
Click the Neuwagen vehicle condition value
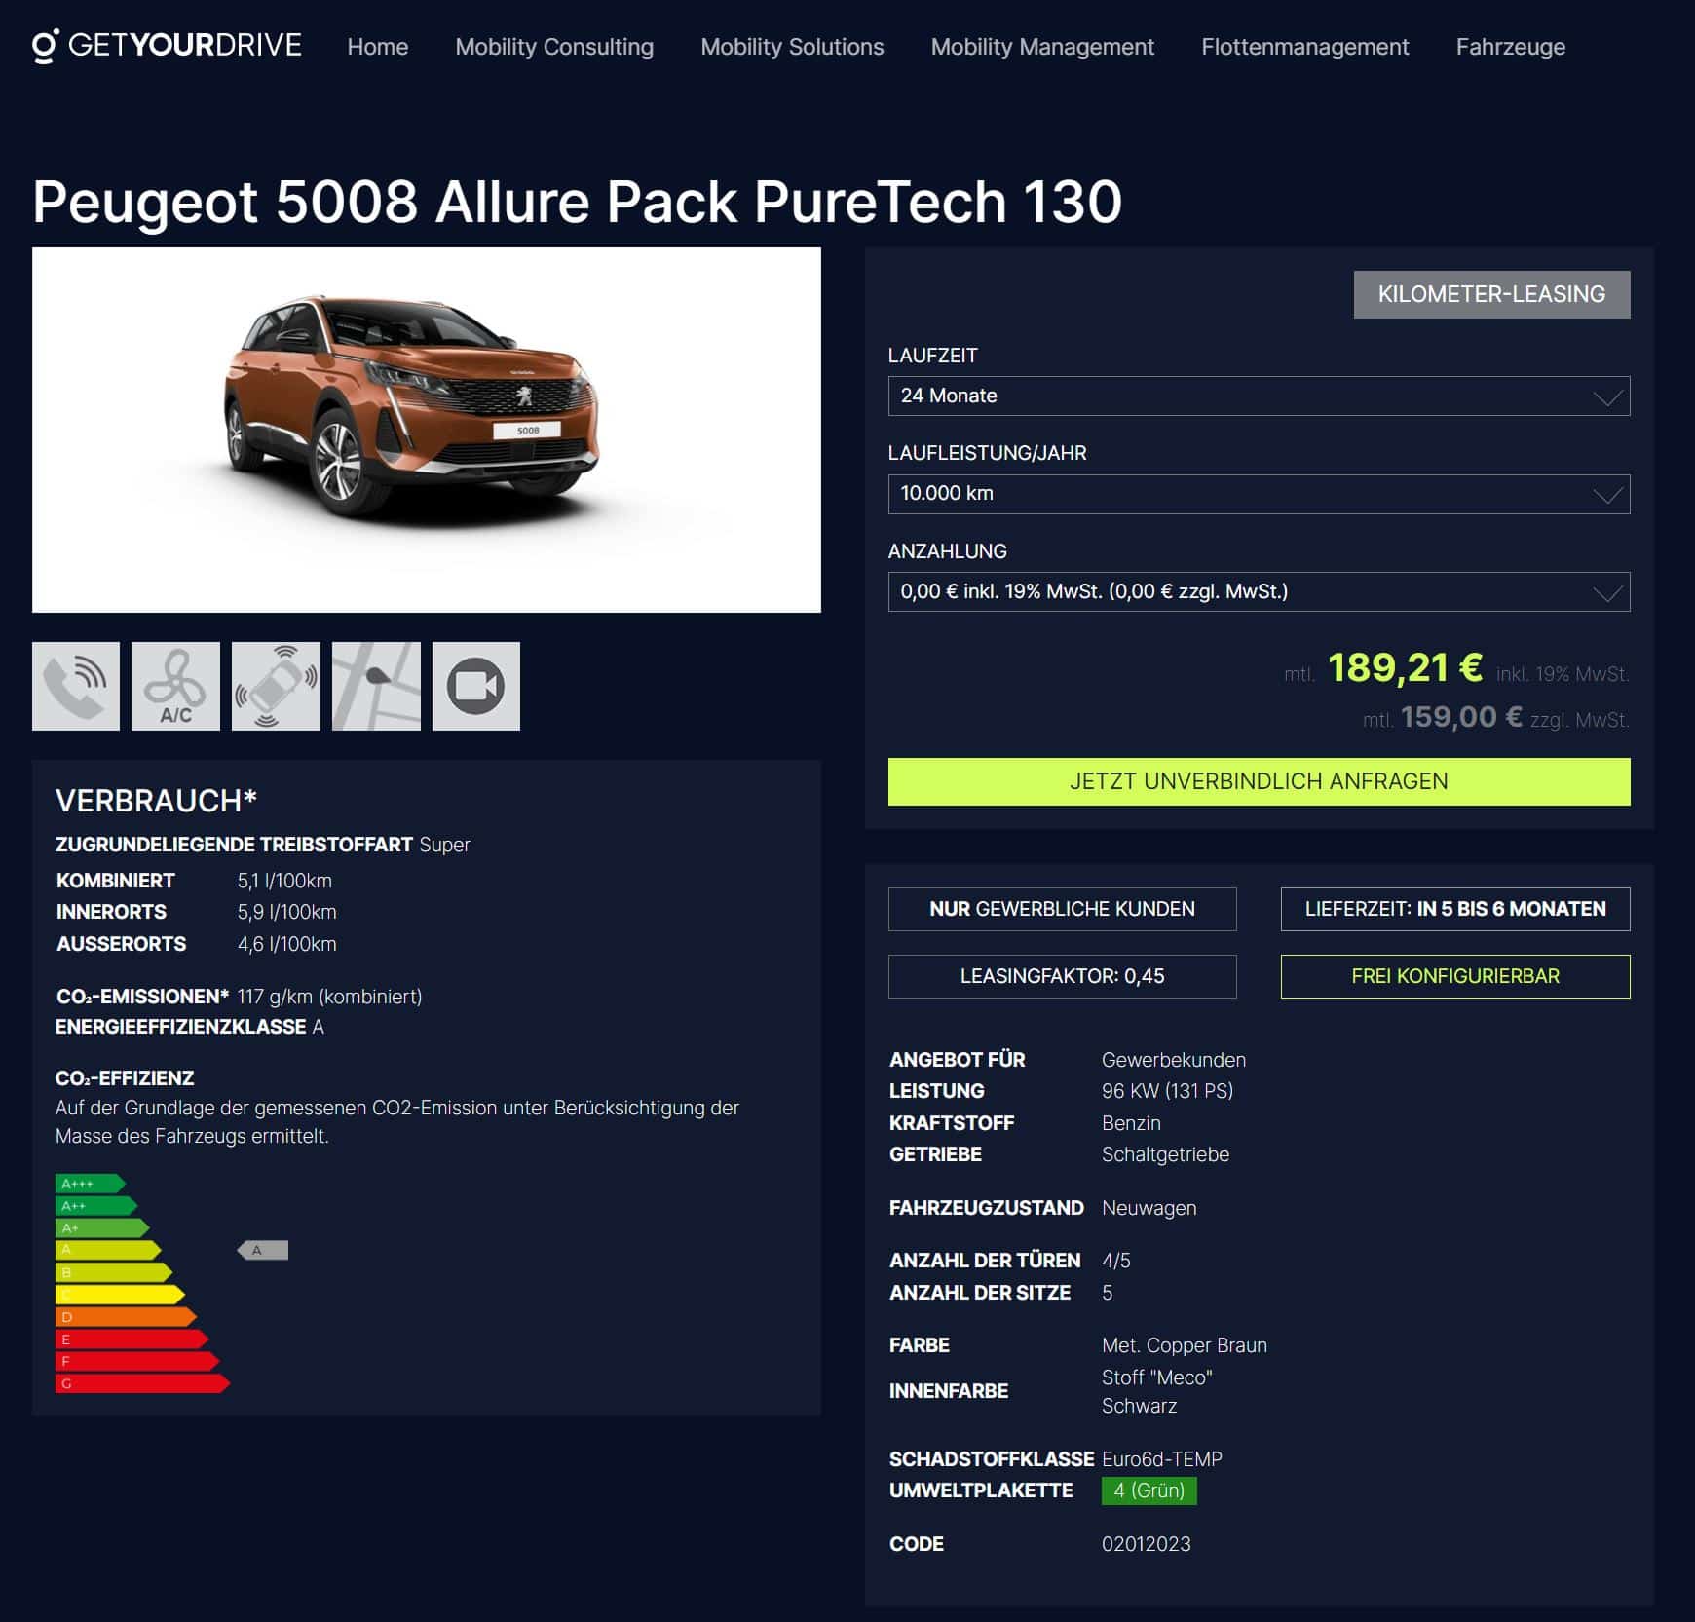pos(1149,1208)
